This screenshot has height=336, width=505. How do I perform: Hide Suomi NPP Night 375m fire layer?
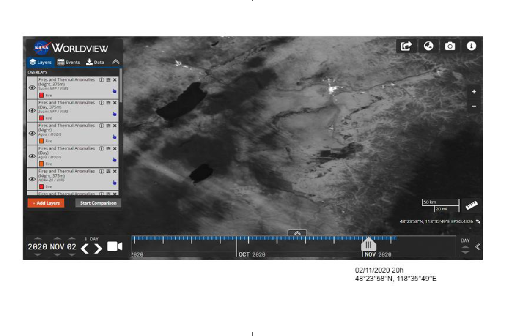click(32, 87)
